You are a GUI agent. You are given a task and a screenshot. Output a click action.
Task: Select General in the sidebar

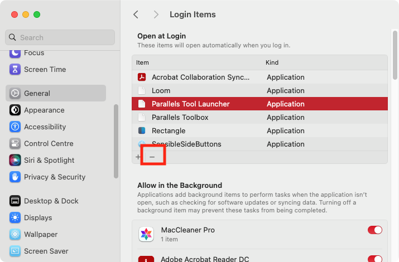[56, 93]
